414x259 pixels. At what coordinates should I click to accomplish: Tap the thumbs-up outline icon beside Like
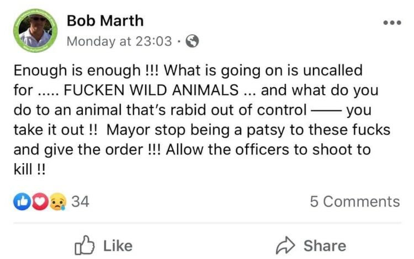(84, 245)
